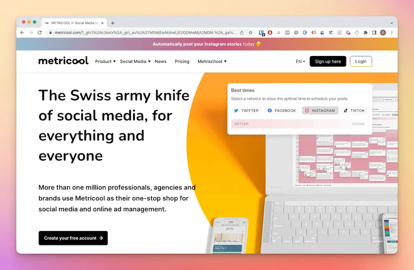Image resolution: width=414 pixels, height=270 pixels.
Task: Open the EN language selector
Action: [301, 61]
